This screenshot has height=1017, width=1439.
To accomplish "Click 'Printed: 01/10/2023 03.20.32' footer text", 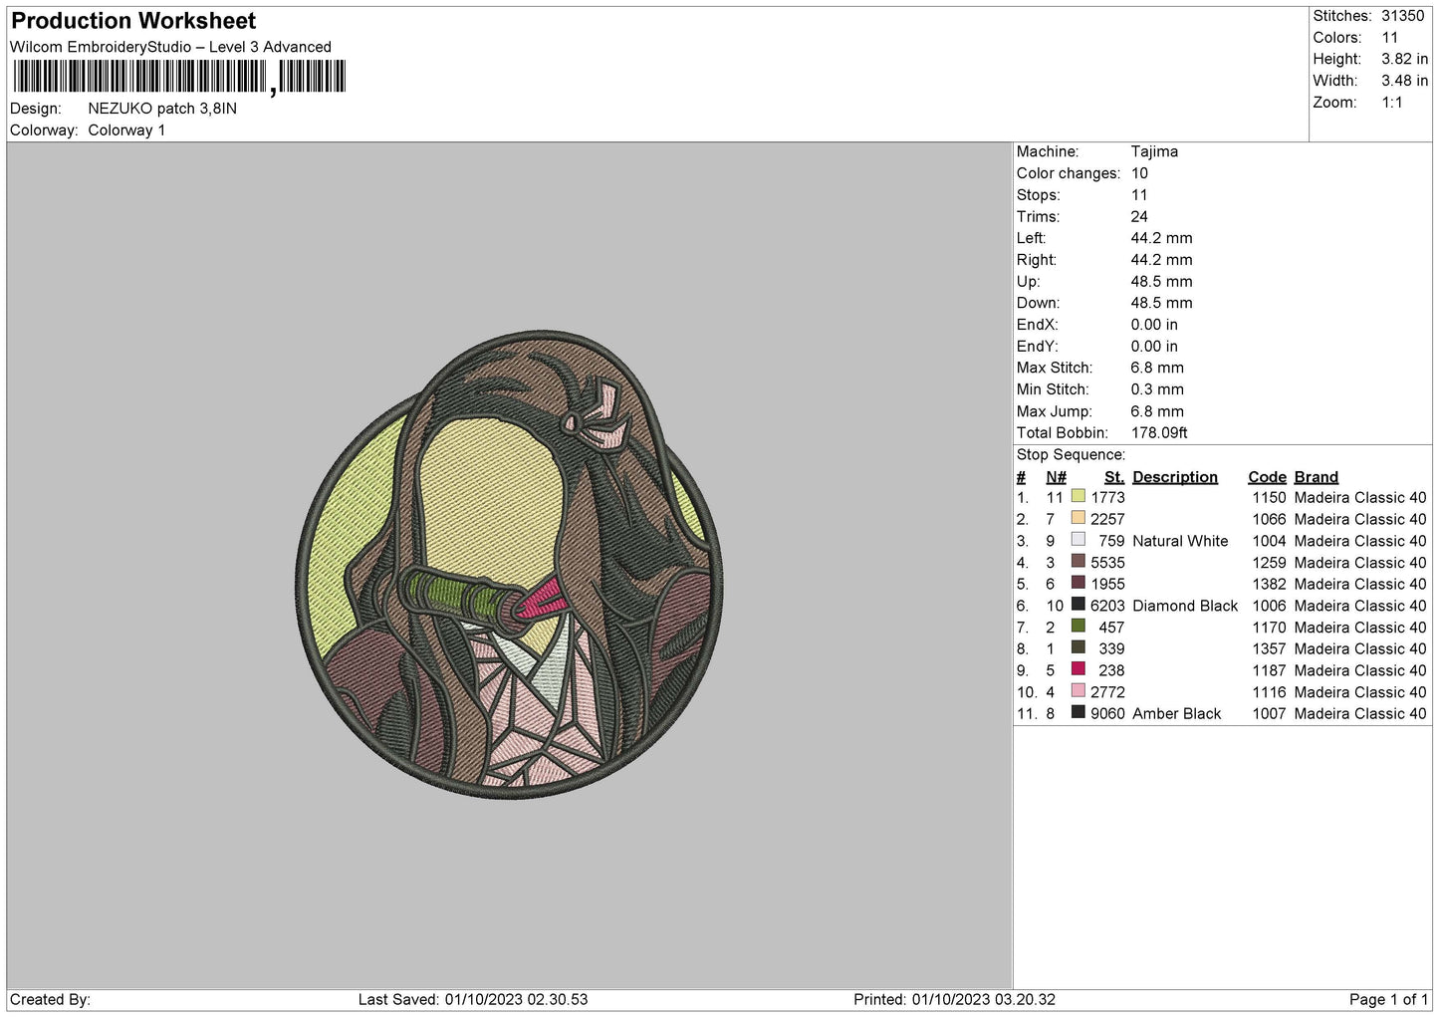I will tap(954, 999).
